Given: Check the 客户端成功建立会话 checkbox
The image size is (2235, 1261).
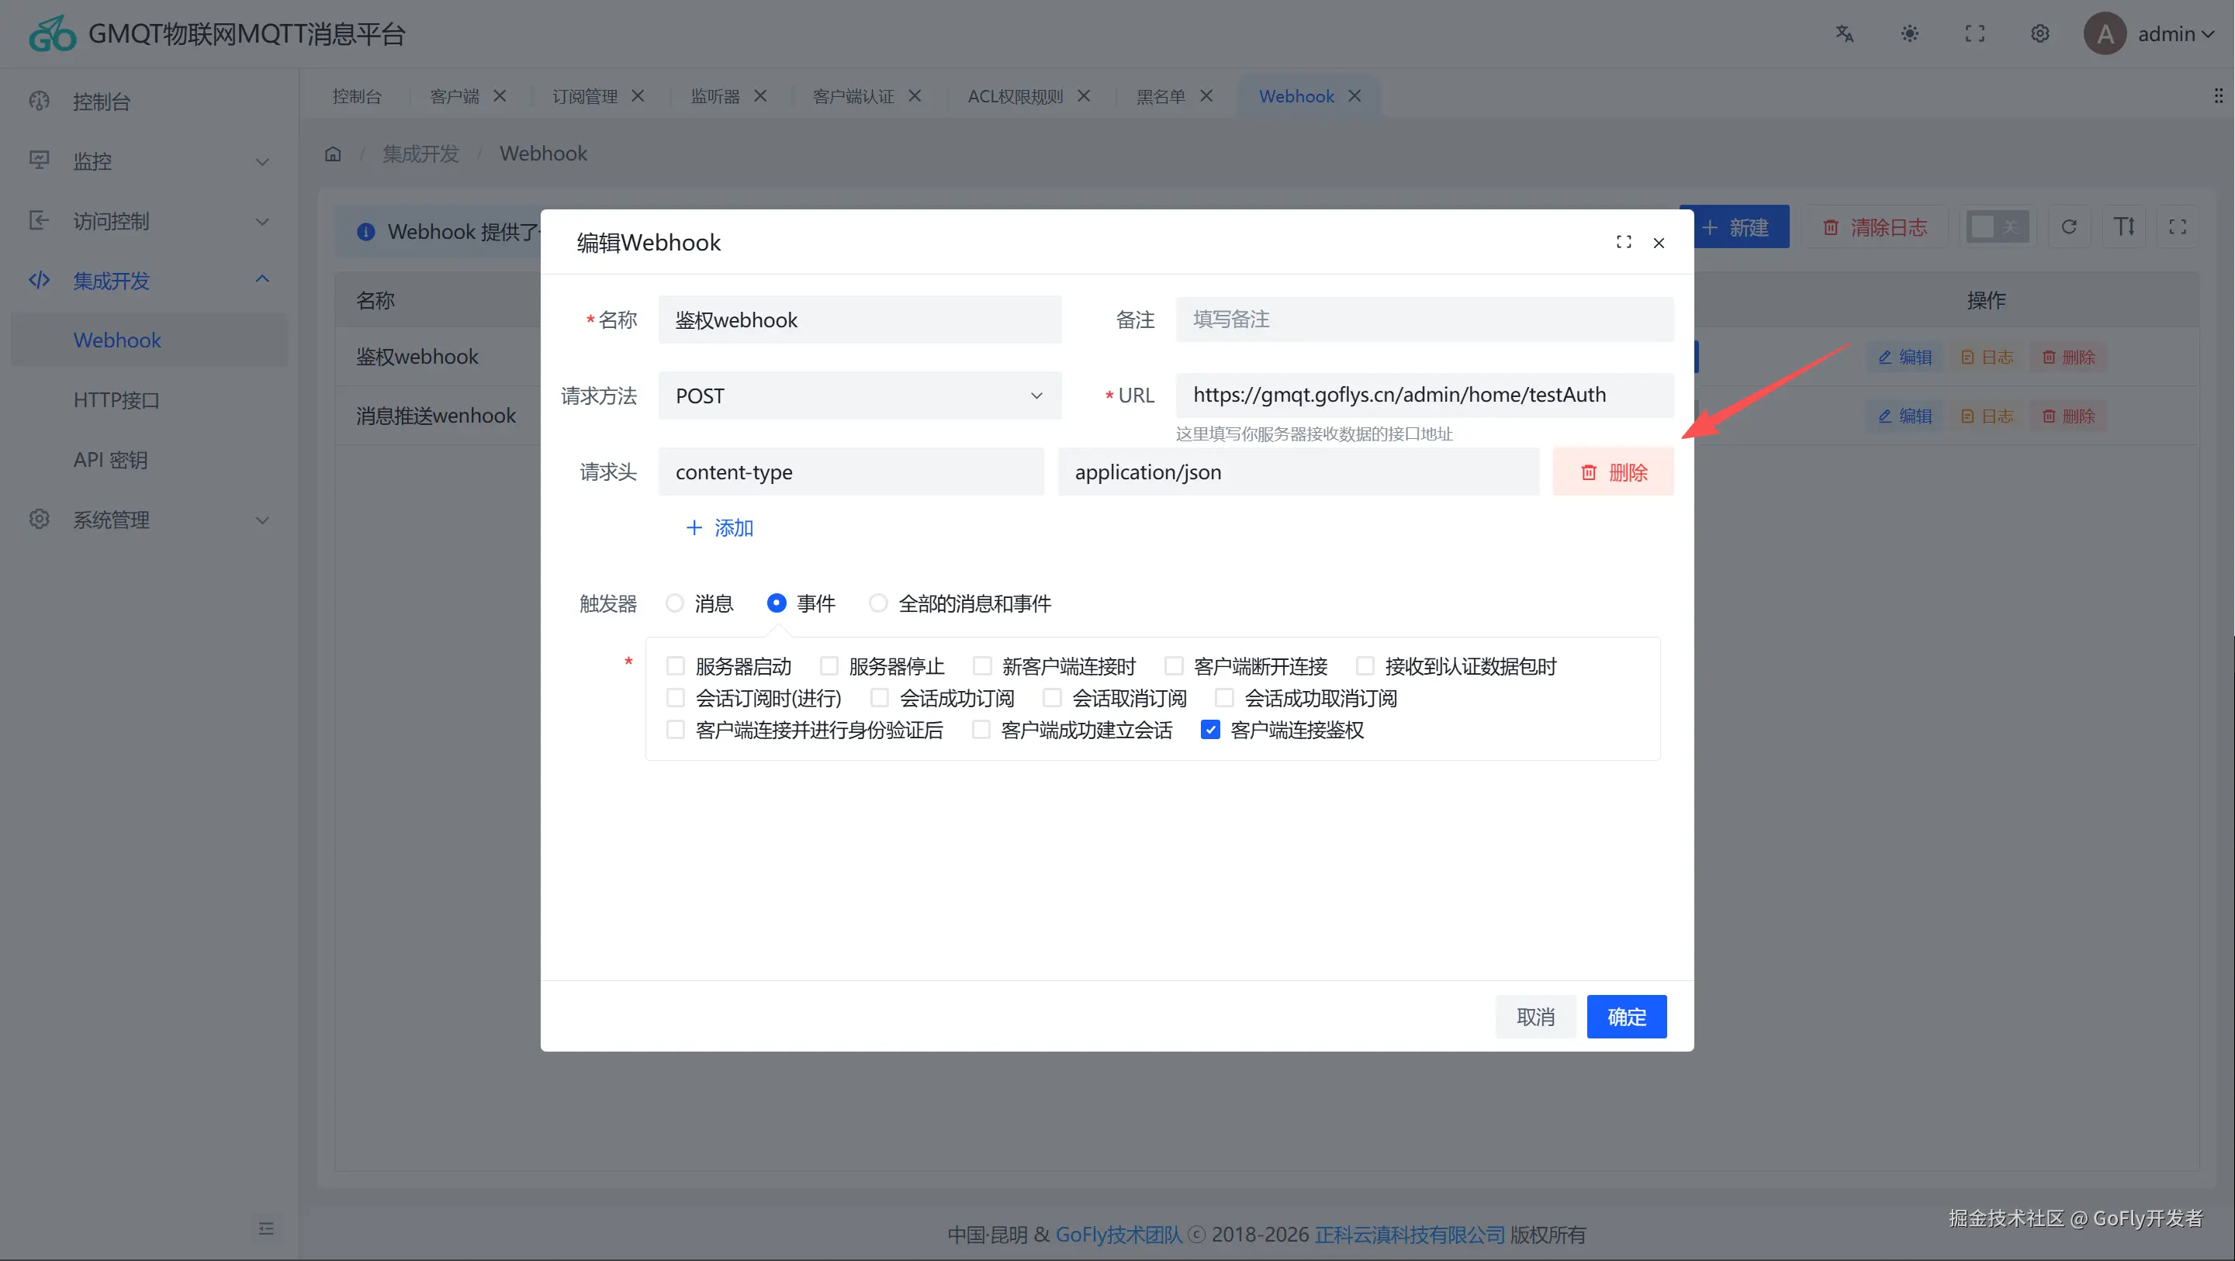Looking at the screenshot, I should 981,731.
